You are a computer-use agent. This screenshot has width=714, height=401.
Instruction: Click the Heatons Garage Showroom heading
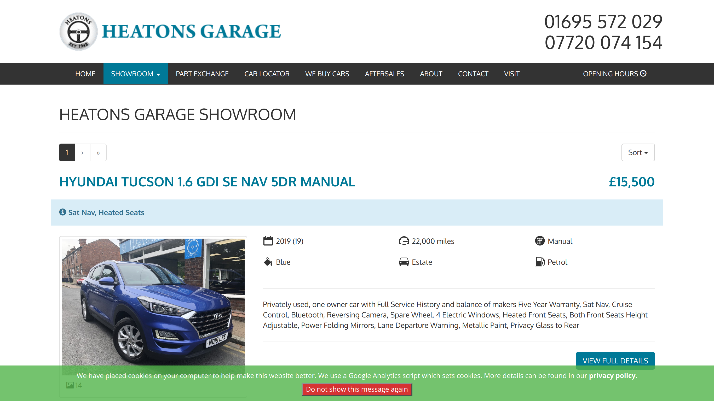(x=178, y=114)
